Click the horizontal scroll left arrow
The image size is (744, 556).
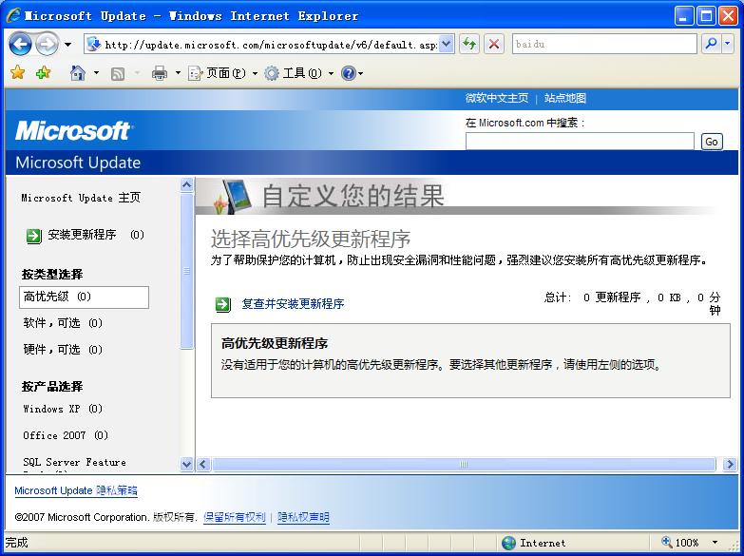coord(203,465)
